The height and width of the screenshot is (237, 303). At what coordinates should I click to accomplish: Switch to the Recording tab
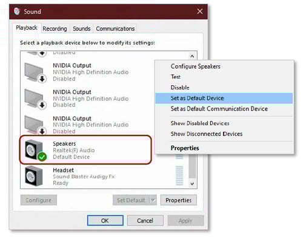pyautogui.click(x=55, y=28)
